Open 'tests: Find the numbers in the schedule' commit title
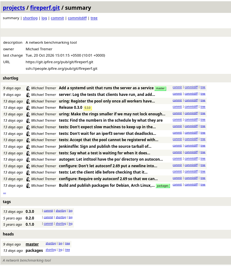This screenshot has width=231, height=271. 111,120
